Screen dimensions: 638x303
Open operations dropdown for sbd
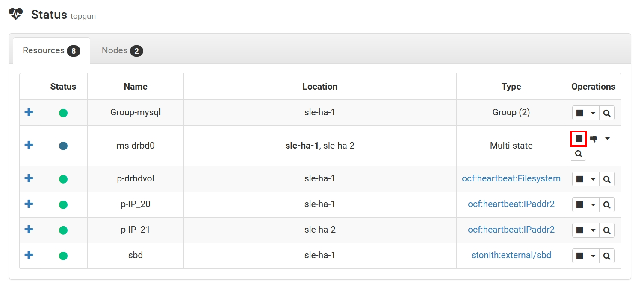[x=593, y=256]
